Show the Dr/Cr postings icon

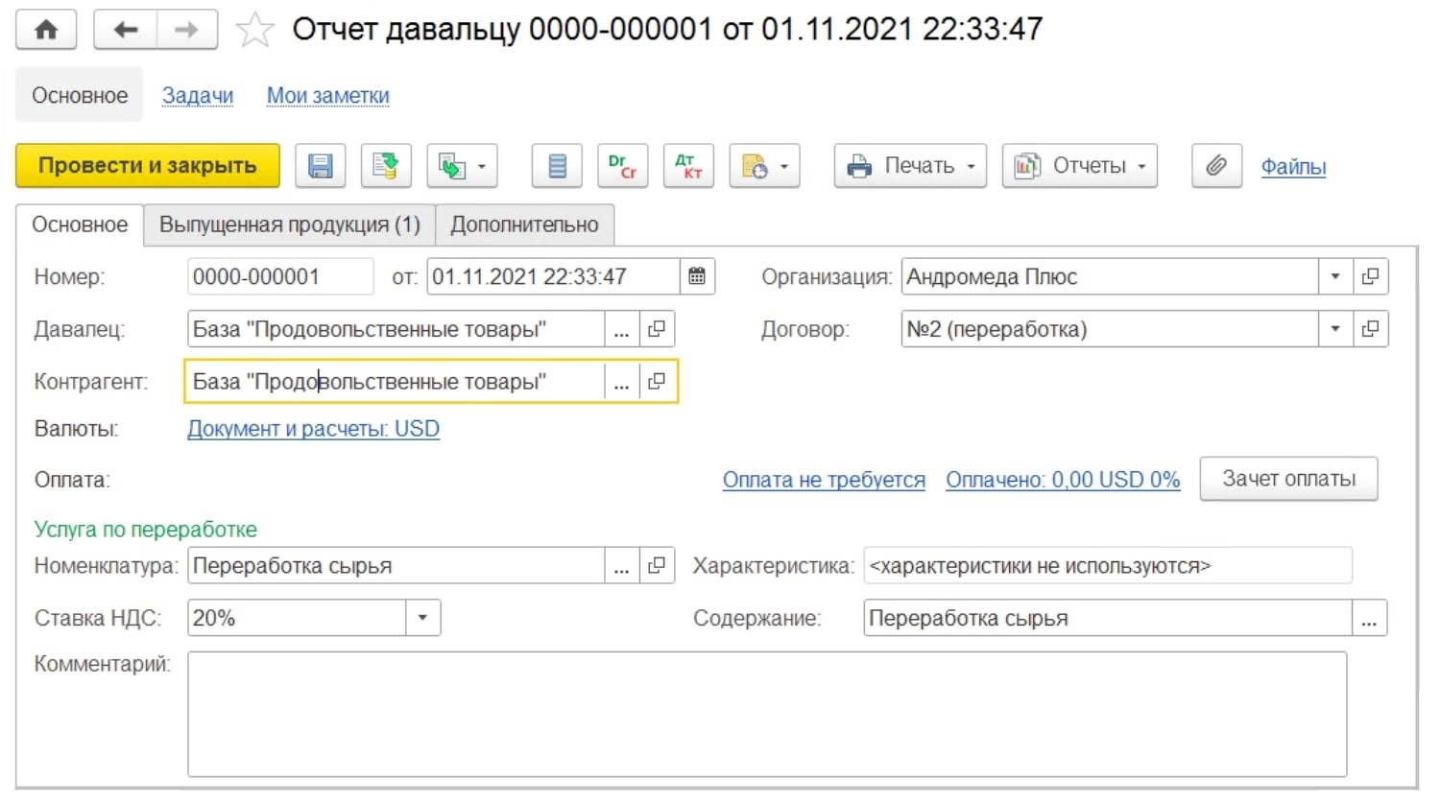[622, 166]
